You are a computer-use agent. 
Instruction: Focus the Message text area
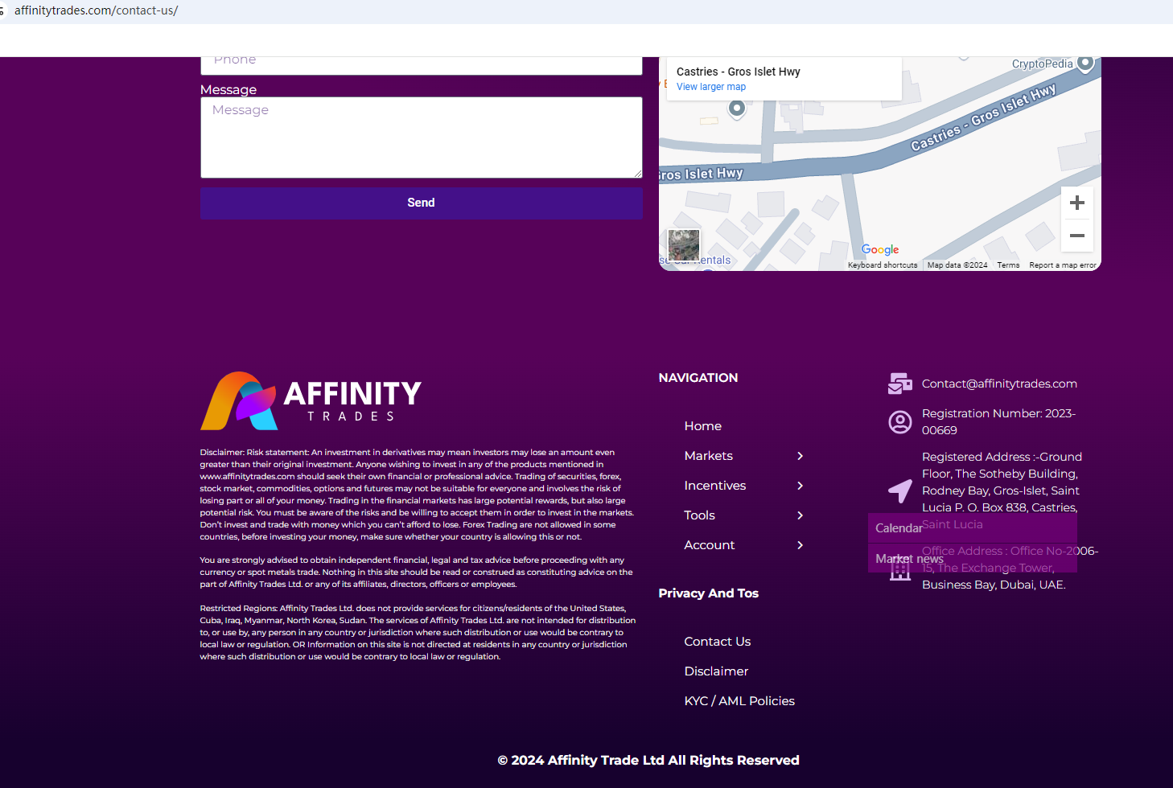(421, 137)
